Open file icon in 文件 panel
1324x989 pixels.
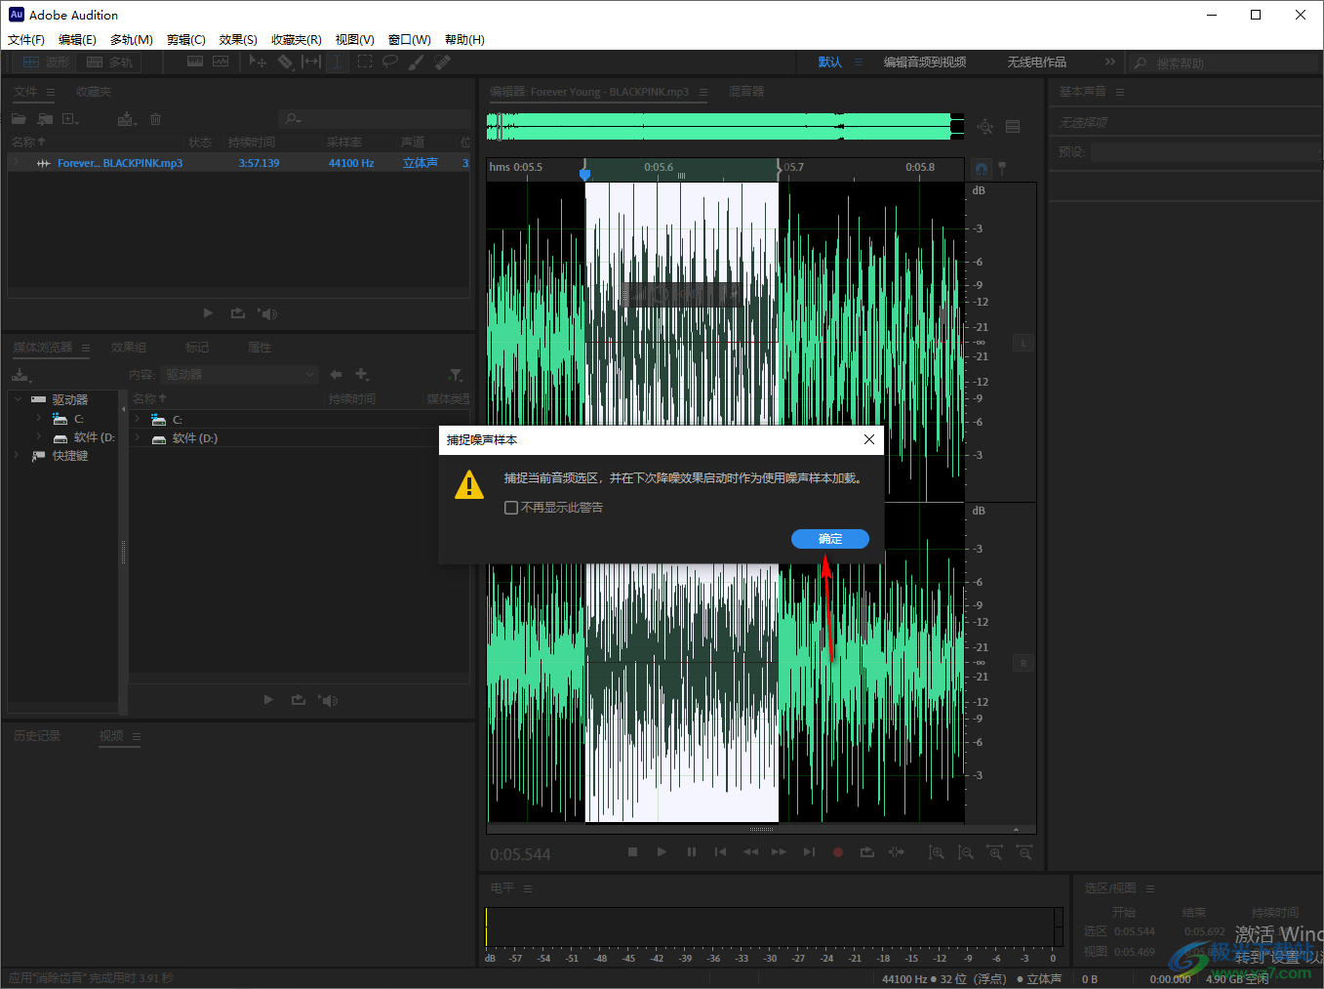point(19,119)
